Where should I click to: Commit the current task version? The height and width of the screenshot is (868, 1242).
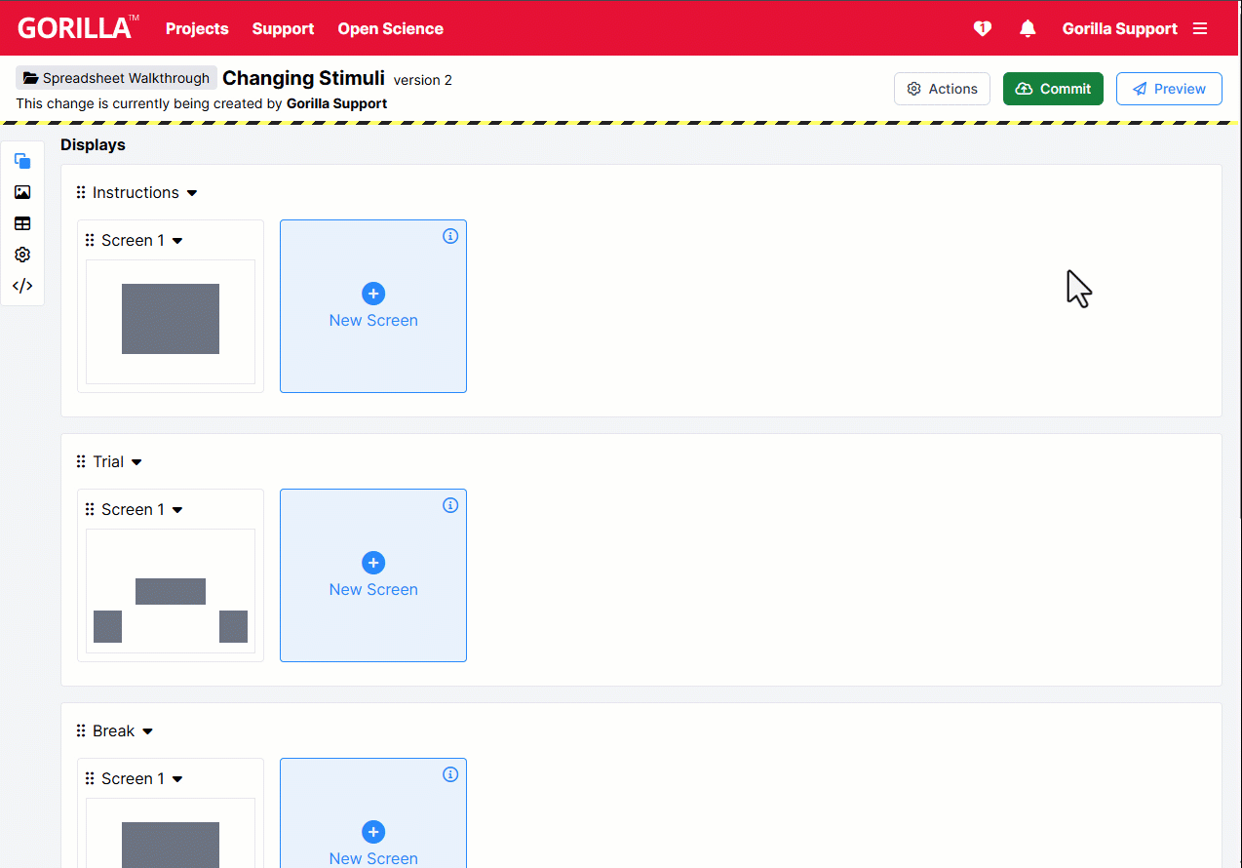pos(1053,88)
